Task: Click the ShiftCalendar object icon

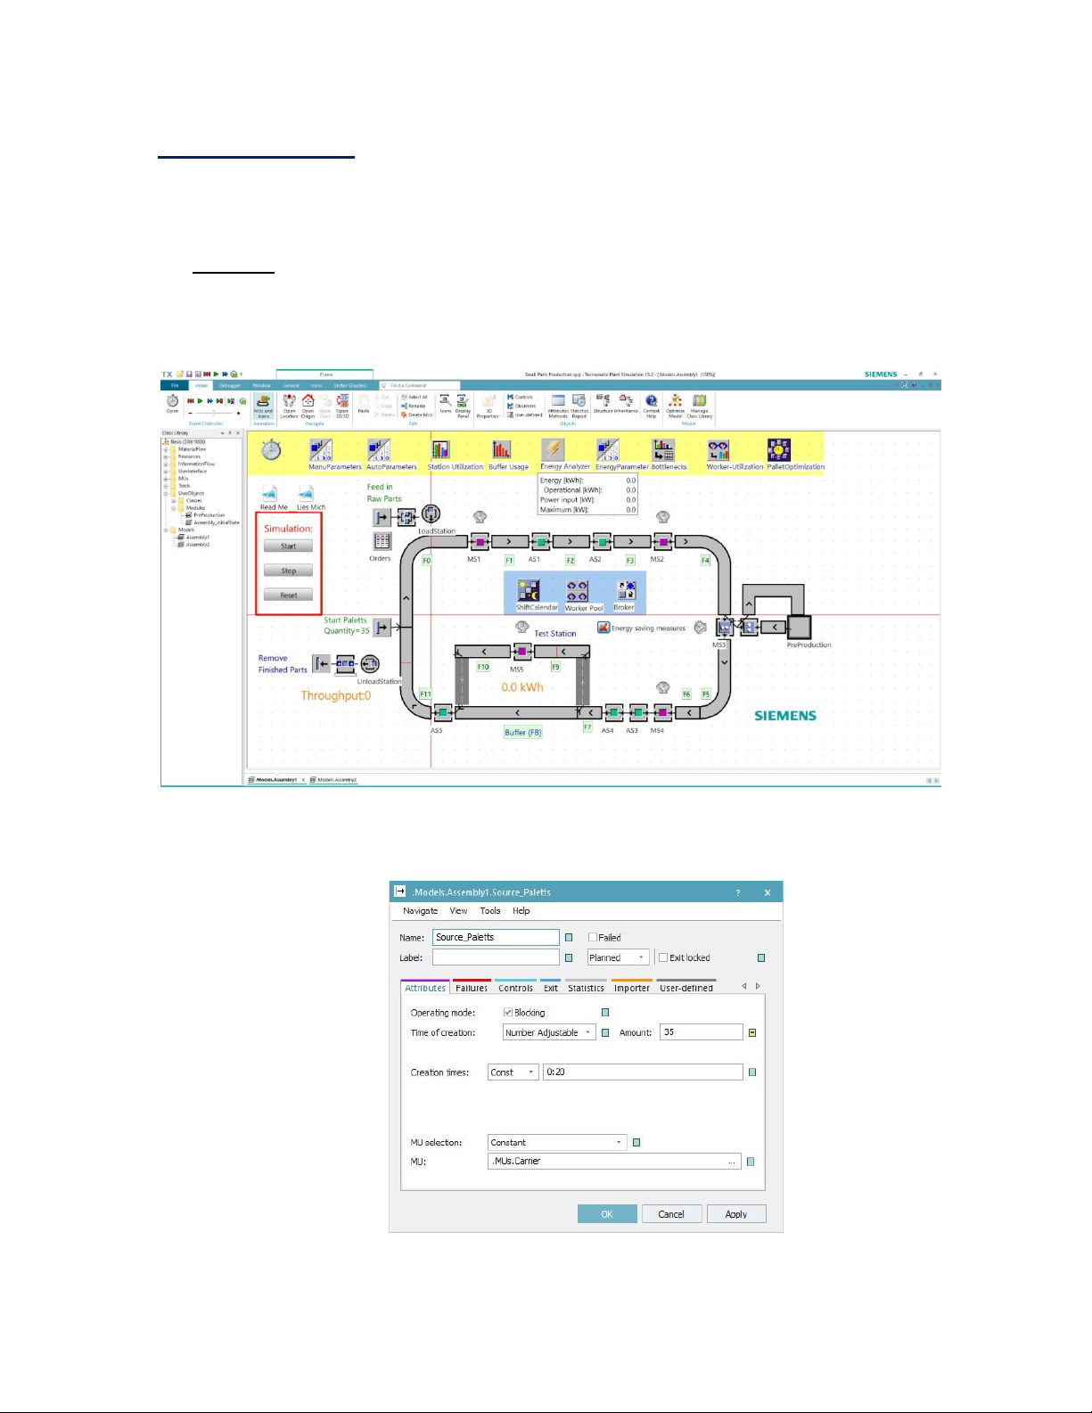Action: tap(529, 590)
